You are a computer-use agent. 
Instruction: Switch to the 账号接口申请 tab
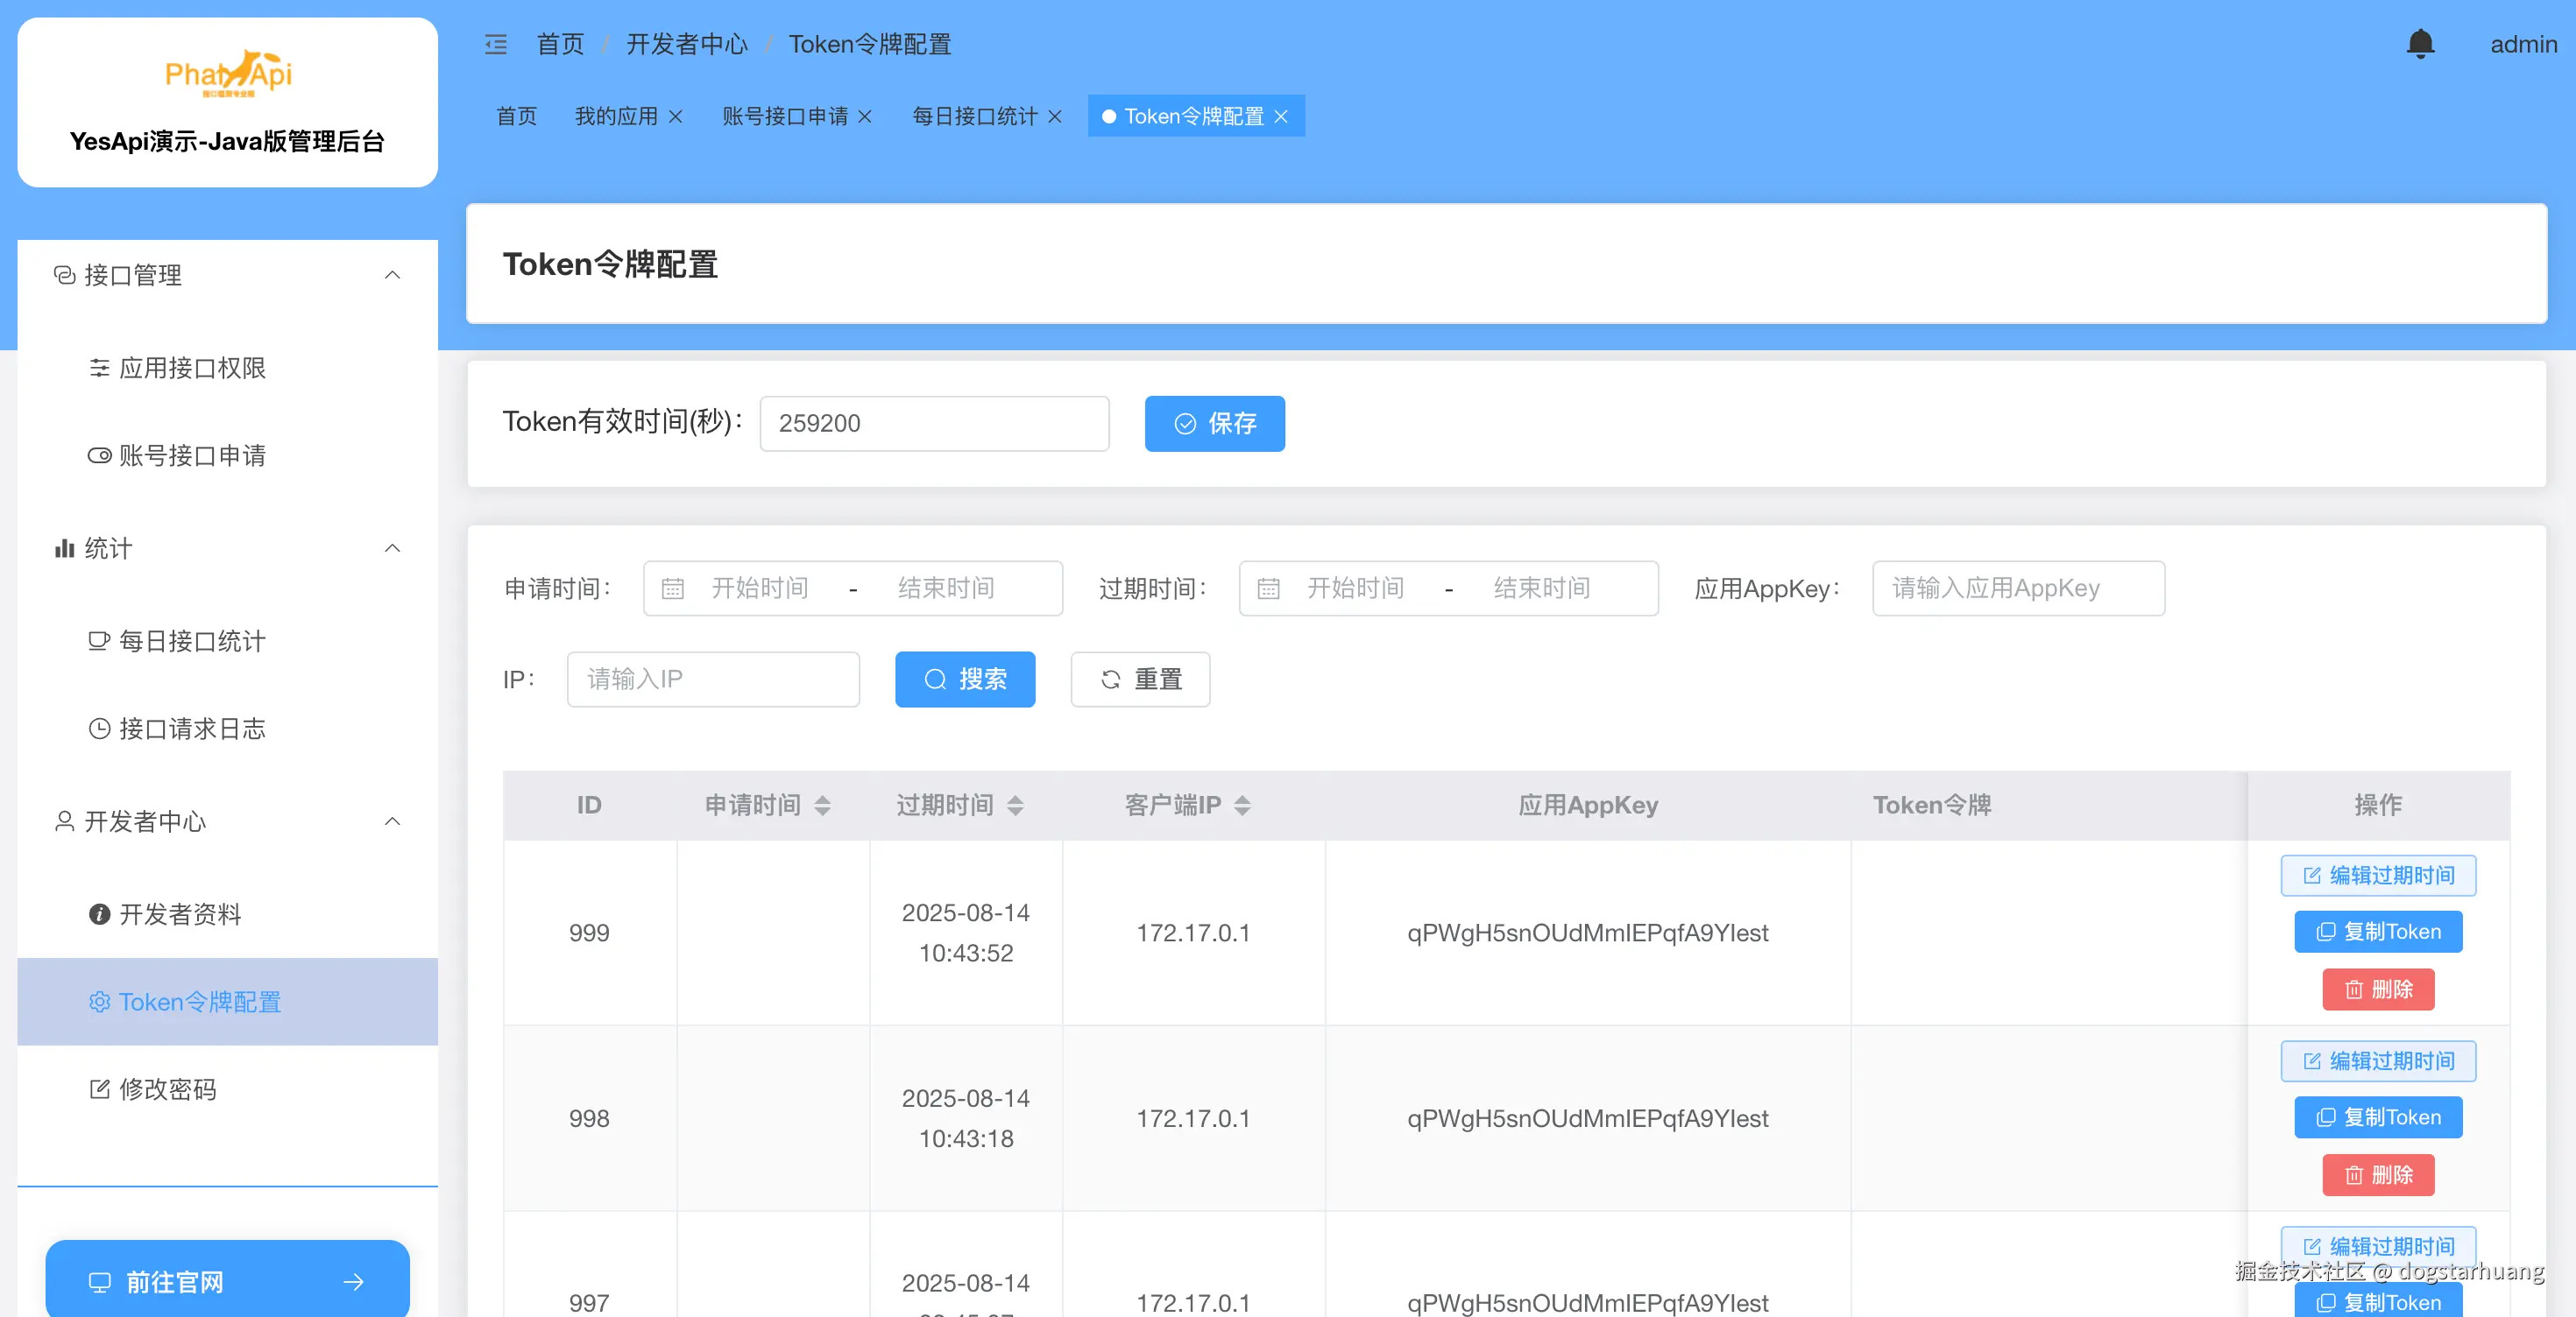[785, 117]
